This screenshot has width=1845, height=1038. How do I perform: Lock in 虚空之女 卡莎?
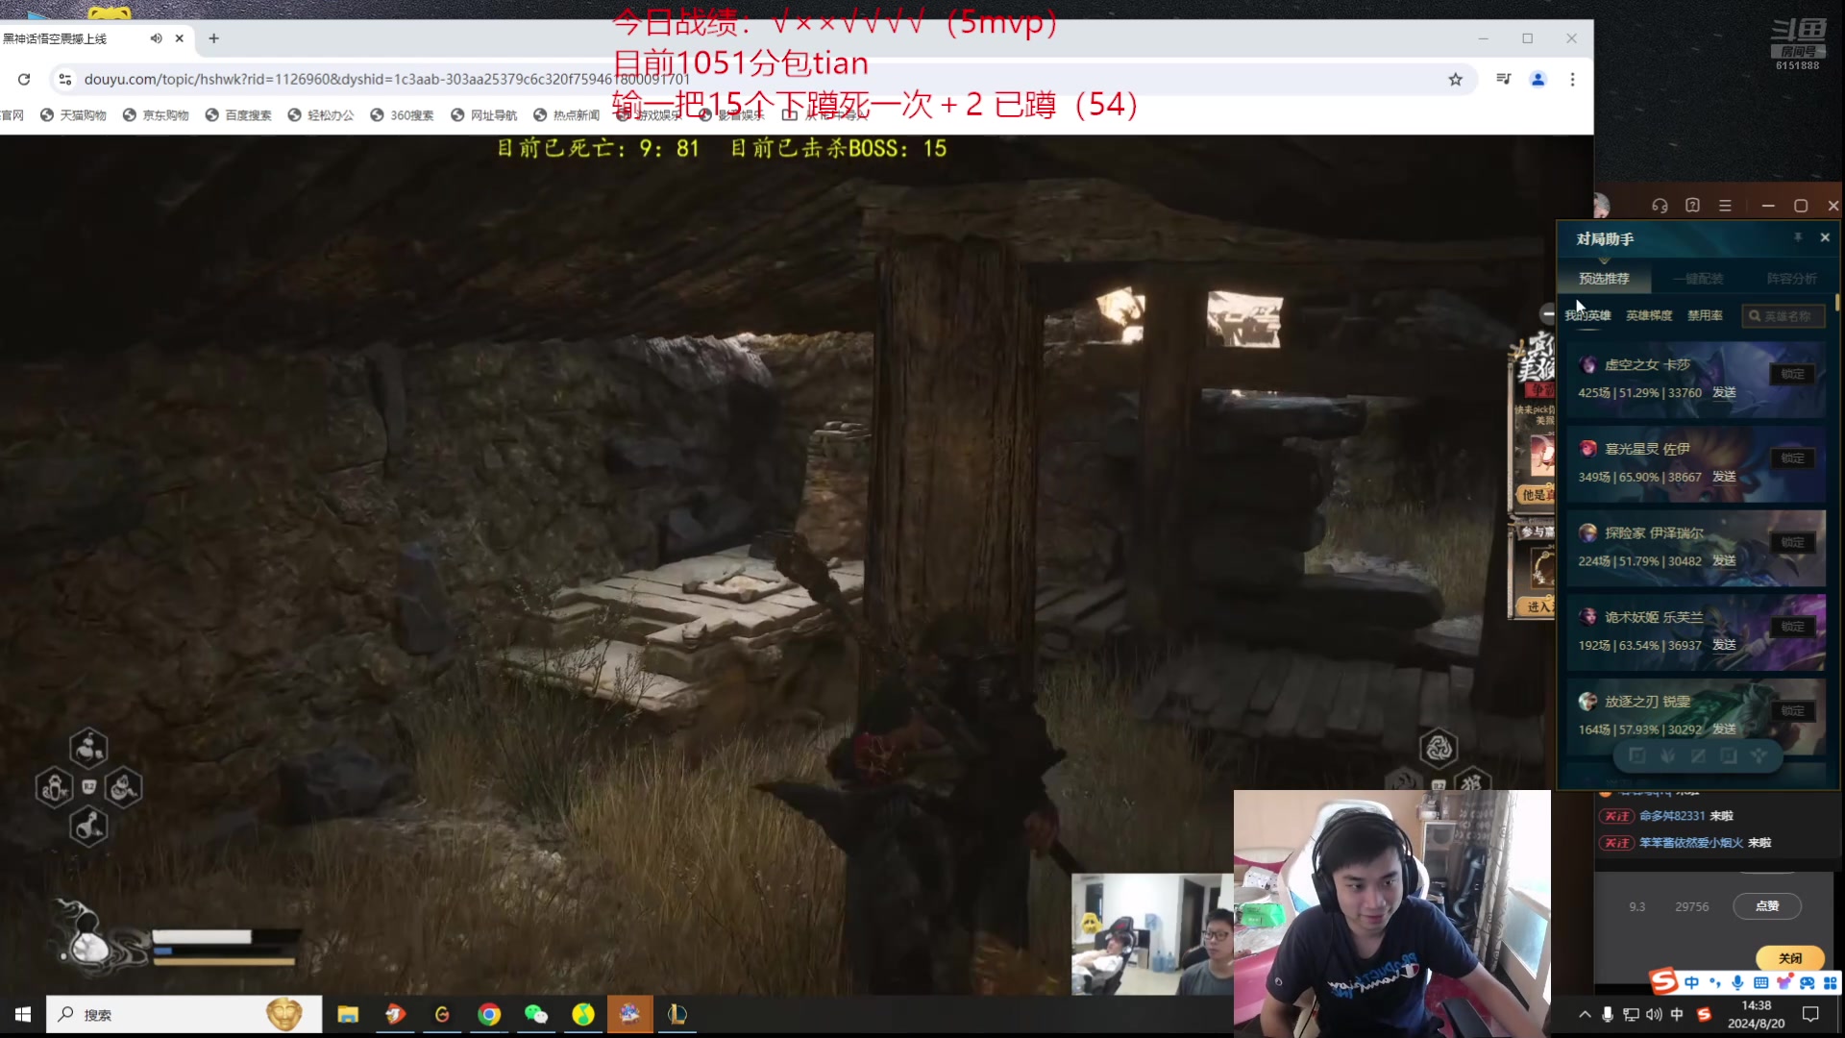[x=1792, y=374]
